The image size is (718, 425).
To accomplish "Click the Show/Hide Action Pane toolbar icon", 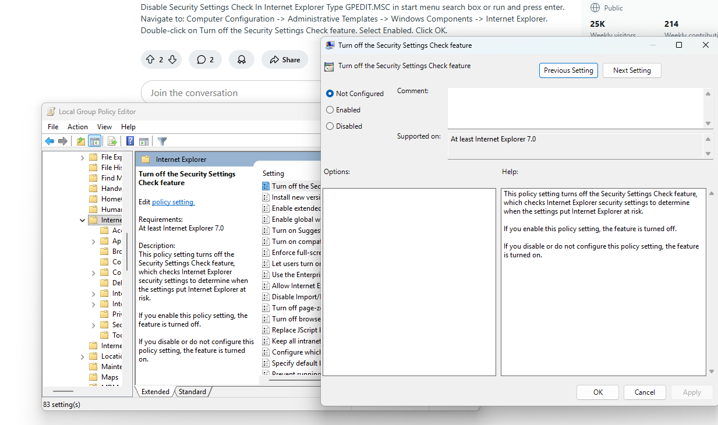I will (x=144, y=141).
